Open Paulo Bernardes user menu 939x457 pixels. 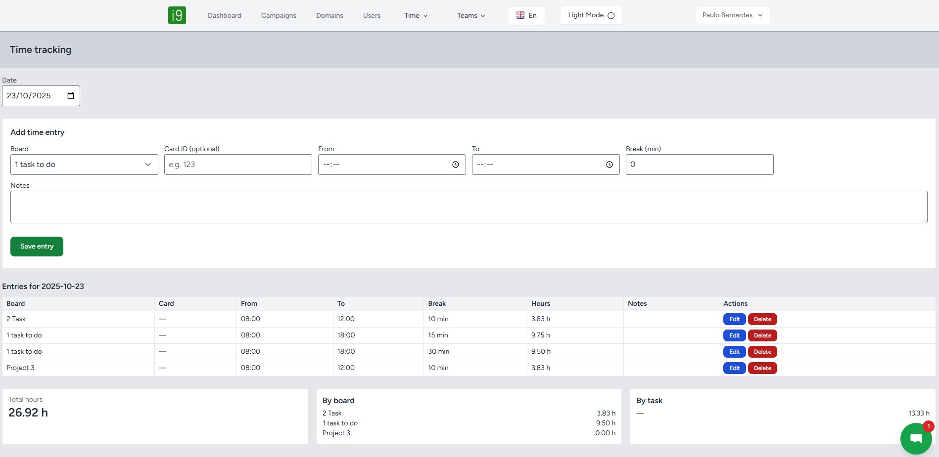point(732,15)
